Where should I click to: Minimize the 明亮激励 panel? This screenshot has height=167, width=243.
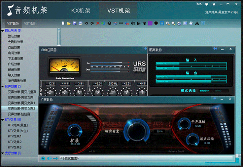tap(223, 49)
